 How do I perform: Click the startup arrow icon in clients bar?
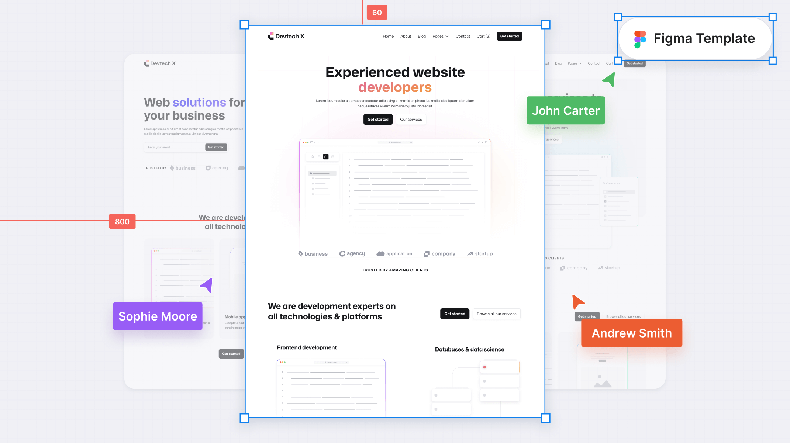469,253
